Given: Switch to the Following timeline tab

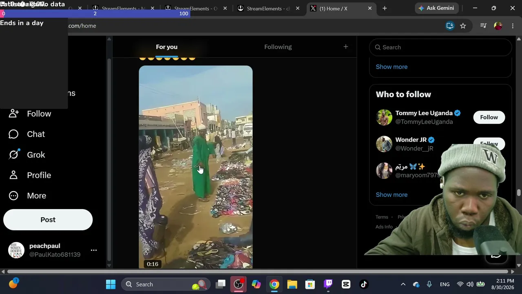Looking at the screenshot, I should pyautogui.click(x=278, y=47).
